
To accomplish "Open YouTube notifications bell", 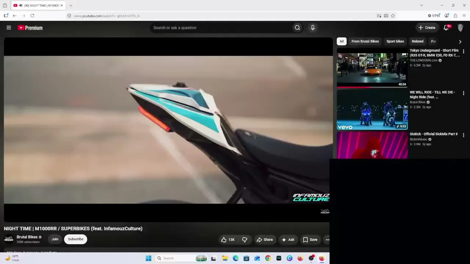I will 446,27.
